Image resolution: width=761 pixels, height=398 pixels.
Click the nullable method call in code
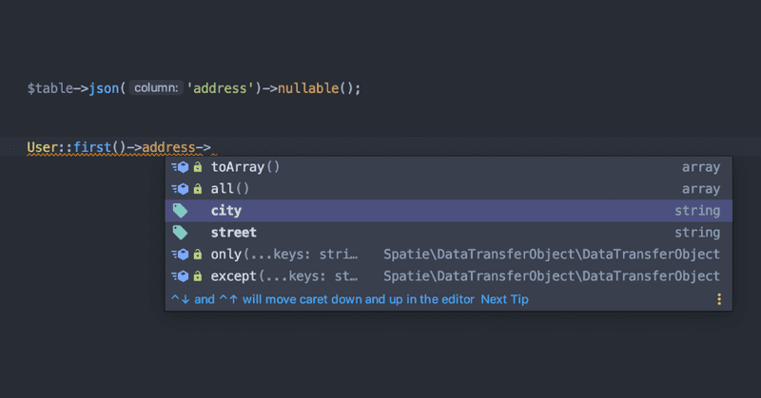[308, 88]
